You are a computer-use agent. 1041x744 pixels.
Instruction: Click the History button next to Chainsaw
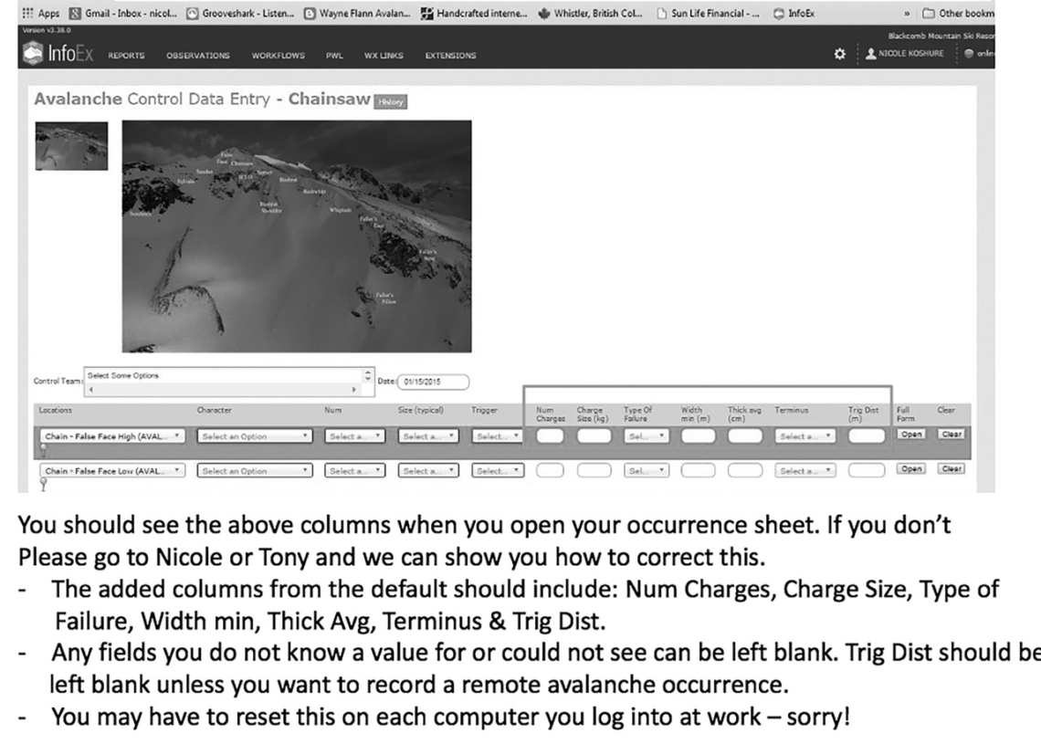click(x=389, y=102)
